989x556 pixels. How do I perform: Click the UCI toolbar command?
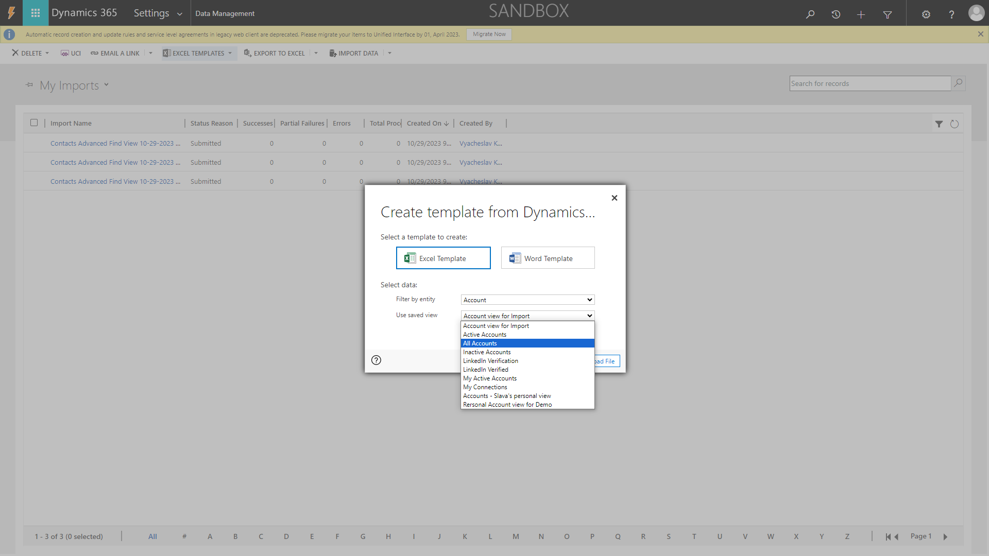click(71, 53)
